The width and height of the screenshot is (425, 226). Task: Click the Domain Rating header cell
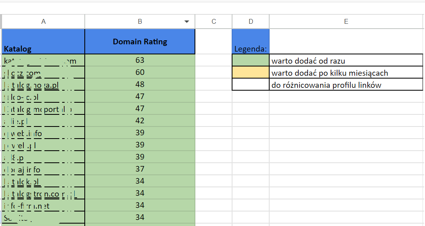point(140,41)
